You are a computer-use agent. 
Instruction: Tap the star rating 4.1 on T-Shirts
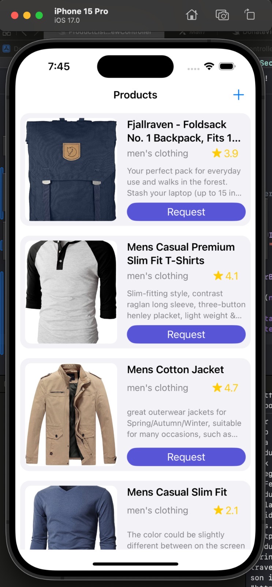[226, 276]
